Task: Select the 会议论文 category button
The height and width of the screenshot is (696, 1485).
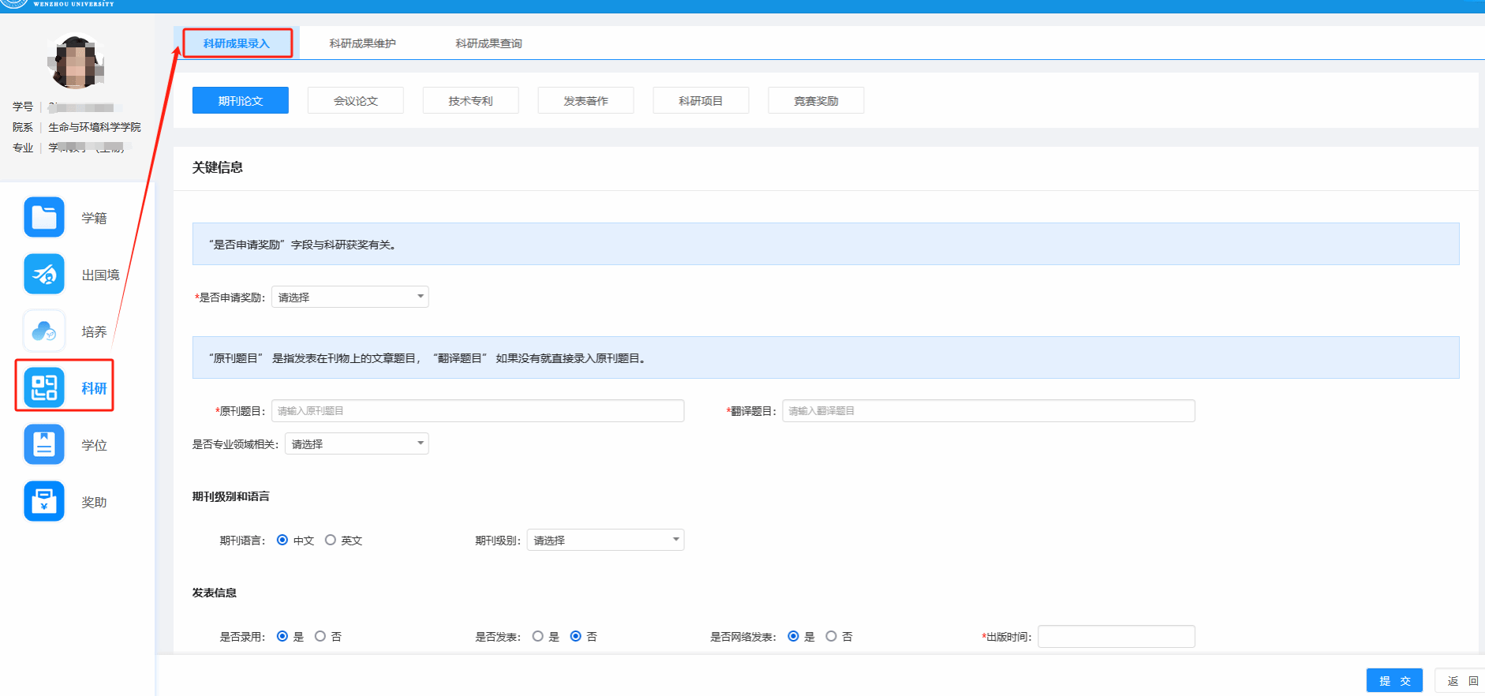Action: pyautogui.click(x=356, y=101)
